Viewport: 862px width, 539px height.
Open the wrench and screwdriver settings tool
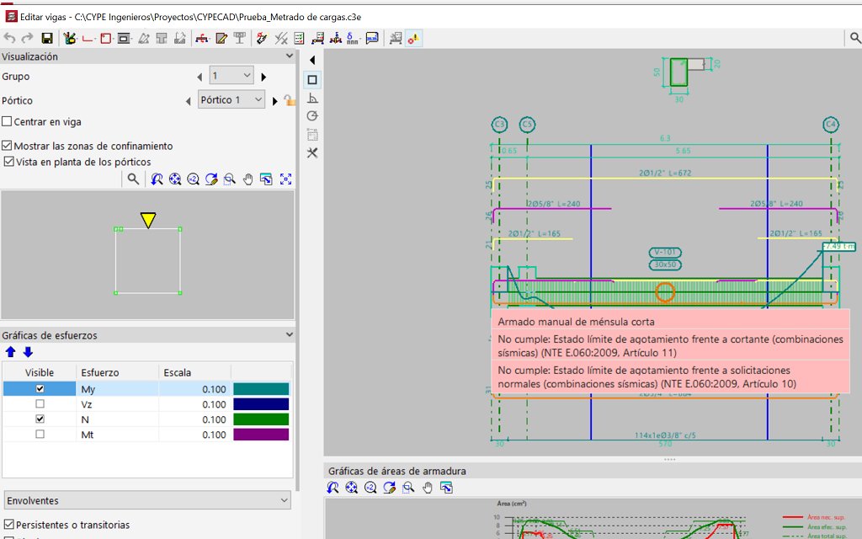tap(312, 153)
